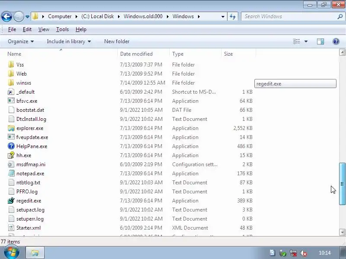
Task: Click the XML Document type cell
Action: [190, 228]
